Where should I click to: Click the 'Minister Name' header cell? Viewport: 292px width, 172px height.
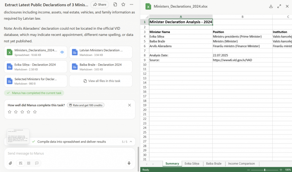(x=181, y=32)
